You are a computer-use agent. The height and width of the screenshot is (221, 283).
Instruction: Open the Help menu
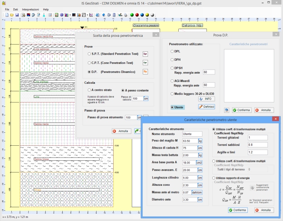[x=46, y=9]
